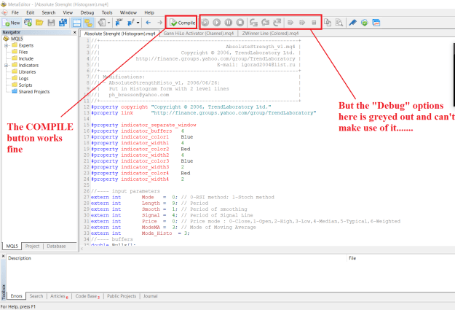Navigate back with the blue left arrow

(149, 23)
